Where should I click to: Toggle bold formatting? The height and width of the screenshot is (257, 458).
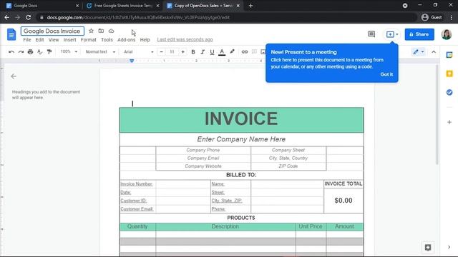click(193, 52)
